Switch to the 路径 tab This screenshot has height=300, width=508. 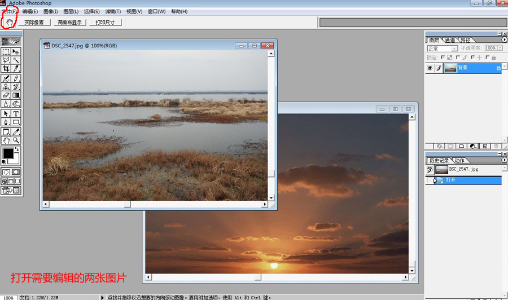click(465, 40)
